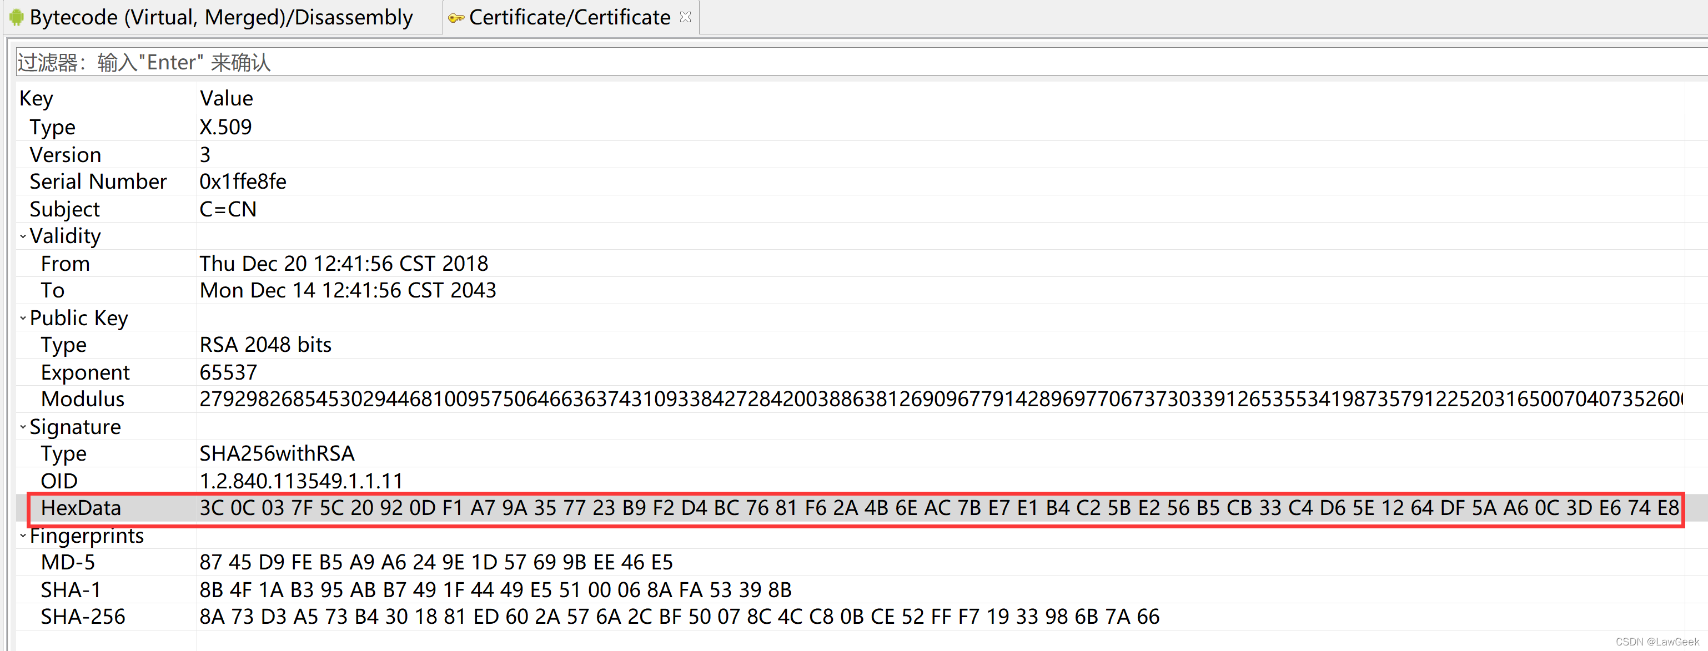Switch to Bytecode (Virtual, Merged)/Disassembly tab
This screenshot has height=651, width=1708.
coord(222,17)
